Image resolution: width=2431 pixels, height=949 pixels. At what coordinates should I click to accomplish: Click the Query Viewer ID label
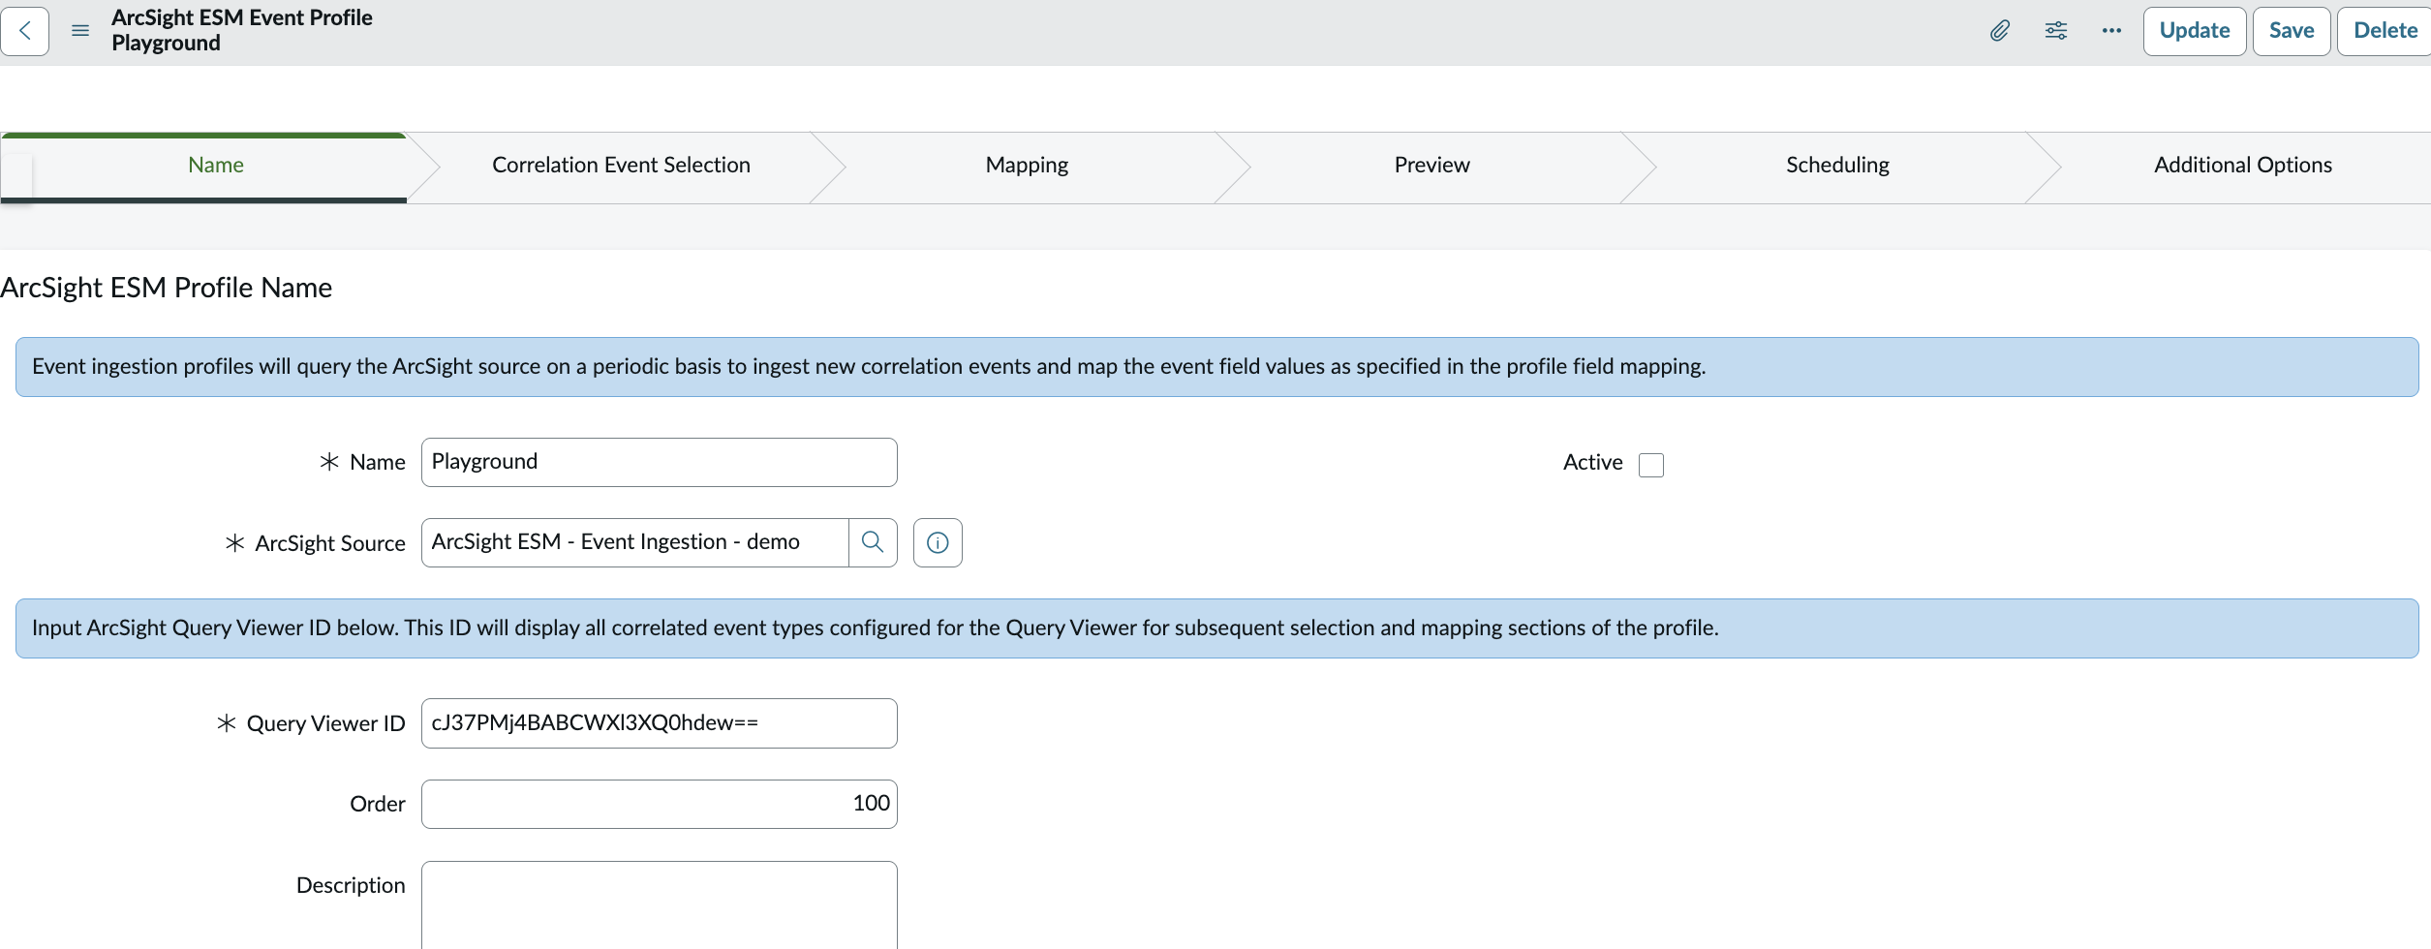click(x=325, y=723)
